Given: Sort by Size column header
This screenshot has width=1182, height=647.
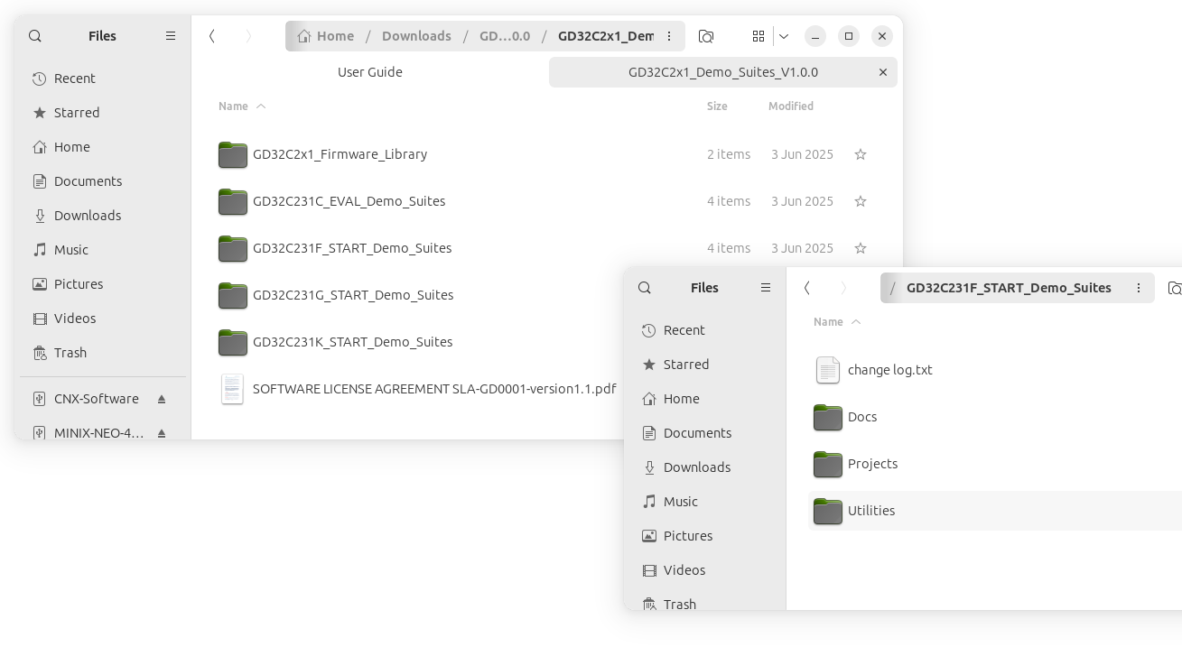Looking at the screenshot, I should (x=717, y=106).
